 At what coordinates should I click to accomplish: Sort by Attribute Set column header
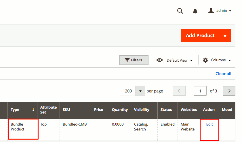(x=48, y=110)
